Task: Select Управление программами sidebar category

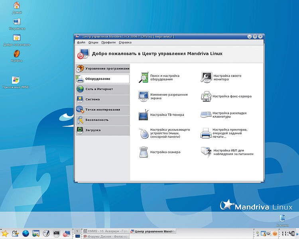Action: pyautogui.click(x=103, y=69)
